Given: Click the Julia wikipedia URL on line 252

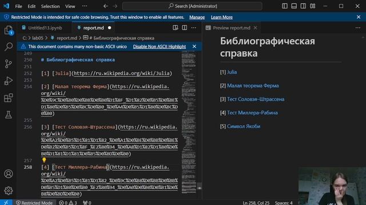Looking at the screenshot, I should click(x=122, y=73).
